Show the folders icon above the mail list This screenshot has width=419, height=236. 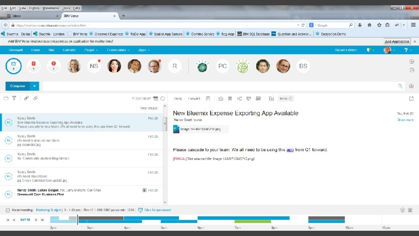[x=6, y=98]
